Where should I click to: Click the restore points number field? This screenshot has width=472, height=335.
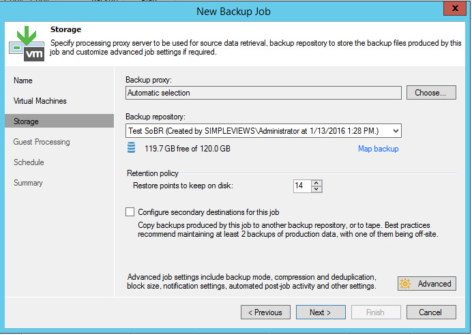(x=301, y=186)
